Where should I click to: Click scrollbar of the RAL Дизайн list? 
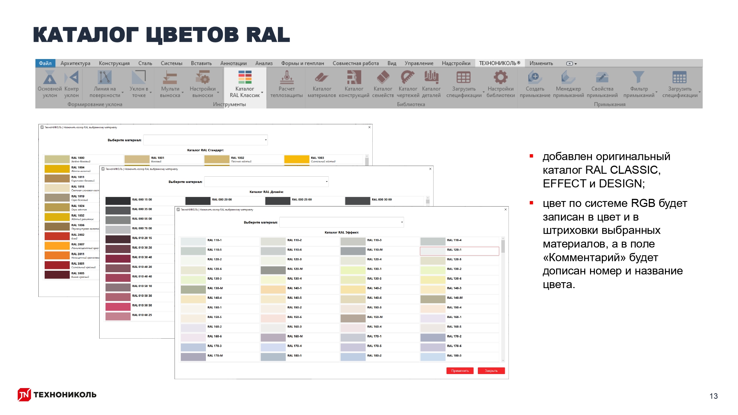click(428, 201)
